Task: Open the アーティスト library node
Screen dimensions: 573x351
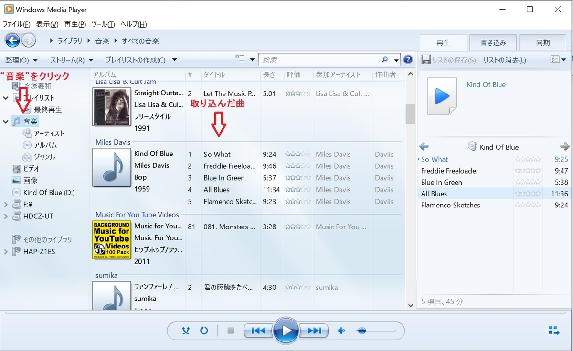Action: point(49,134)
